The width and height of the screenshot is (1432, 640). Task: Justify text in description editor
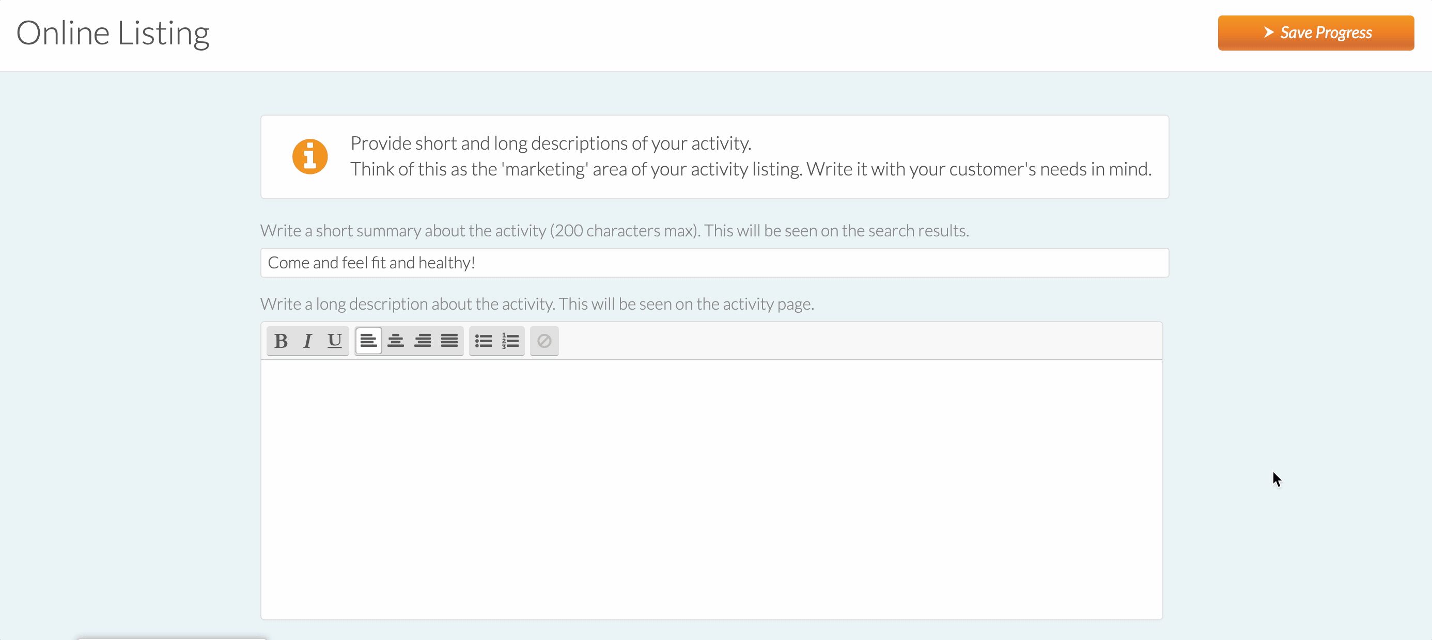coord(449,341)
